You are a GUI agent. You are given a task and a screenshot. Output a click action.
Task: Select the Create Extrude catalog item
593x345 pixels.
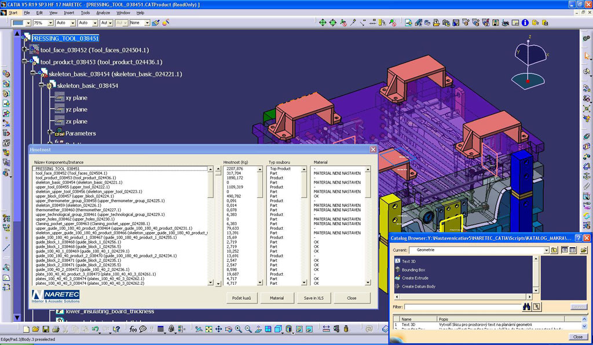pos(415,278)
